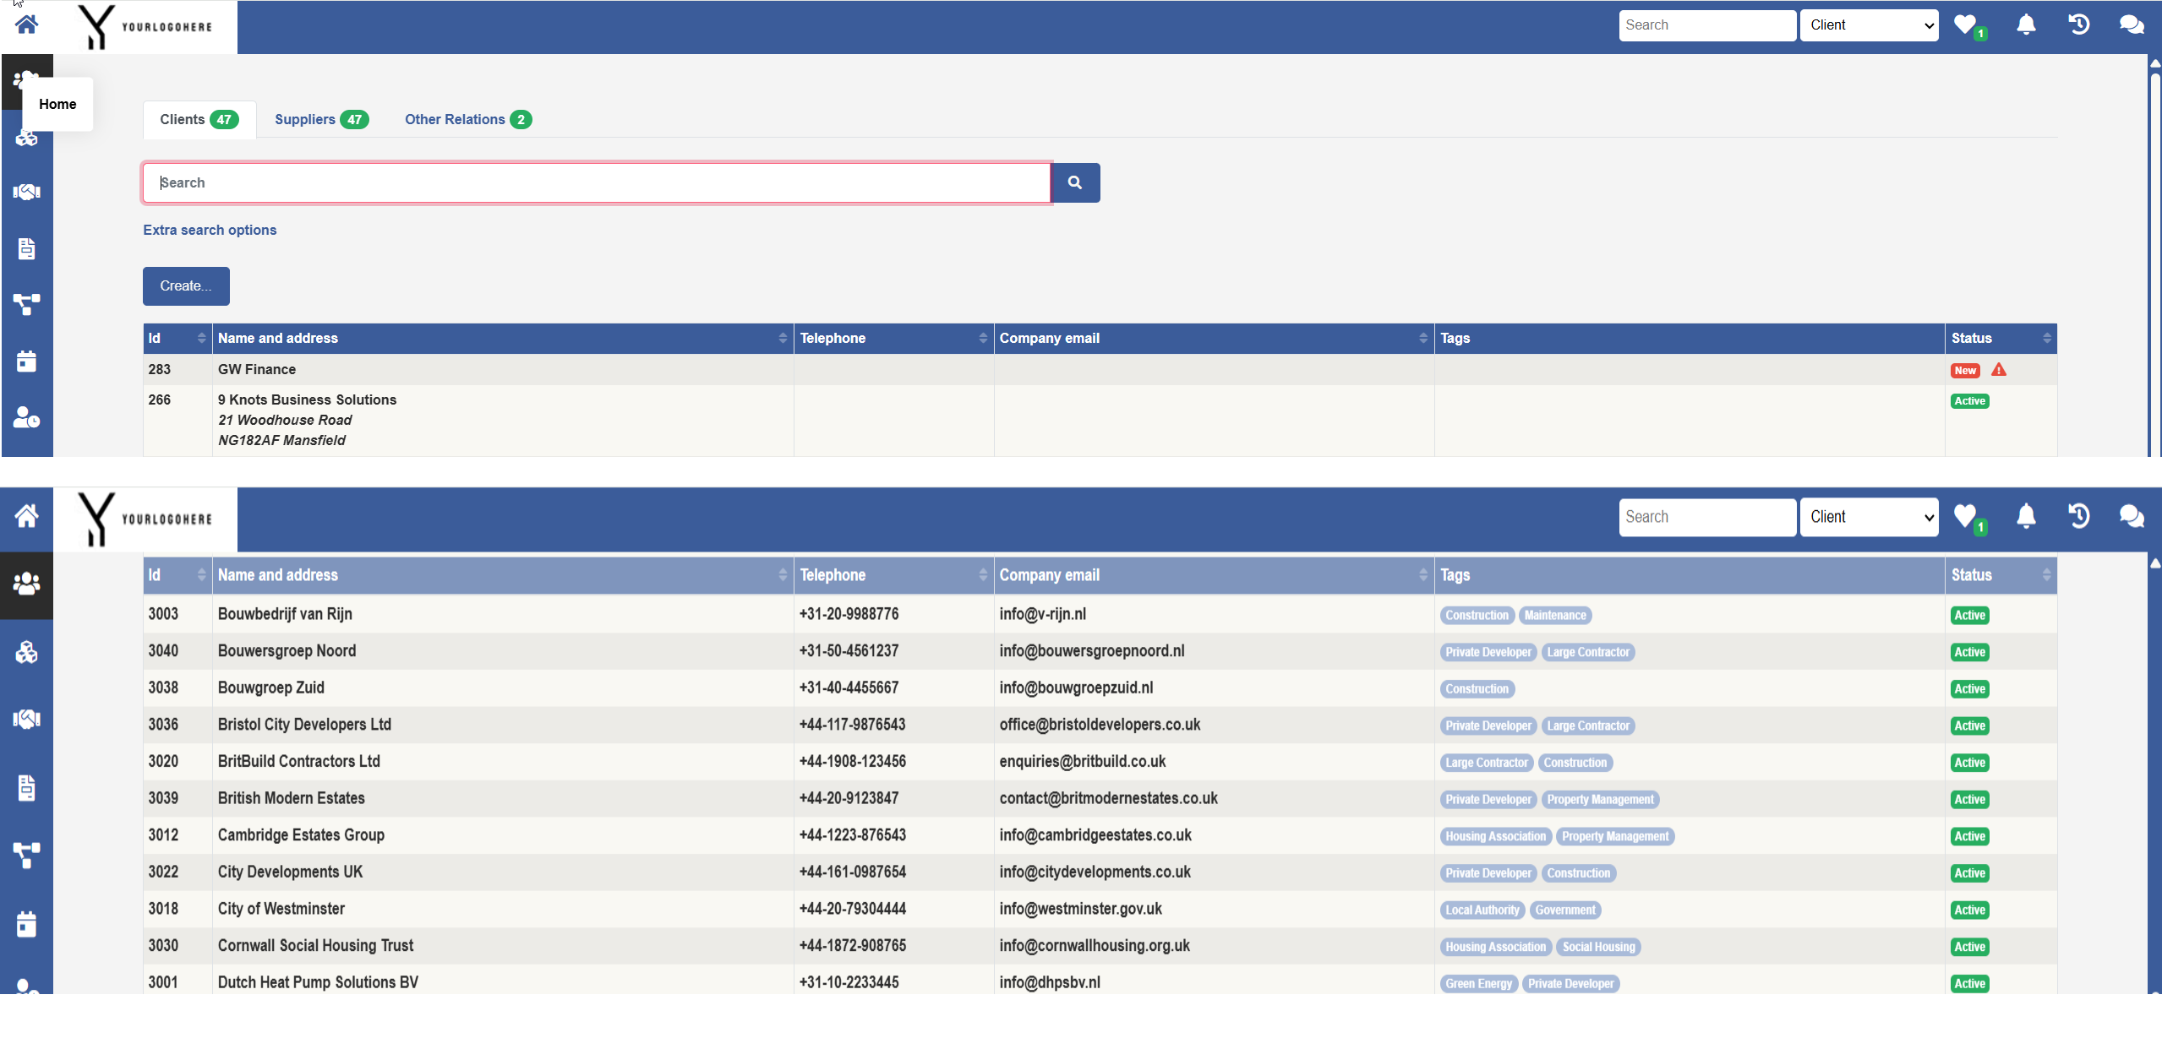The height and width of the screenshot is (1049, 2162).
Task: Click the large clients Search input field
Action: (x=596, y=182)
